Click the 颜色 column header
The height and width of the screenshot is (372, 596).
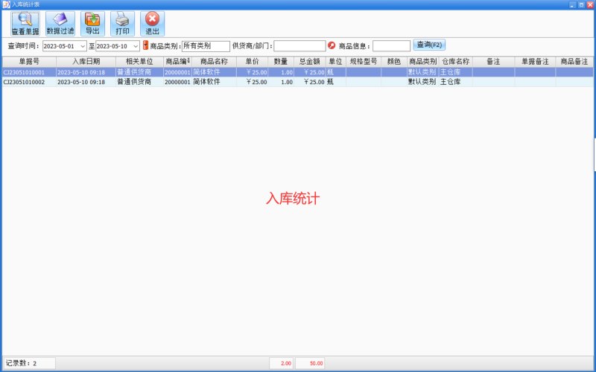(394, 62)
